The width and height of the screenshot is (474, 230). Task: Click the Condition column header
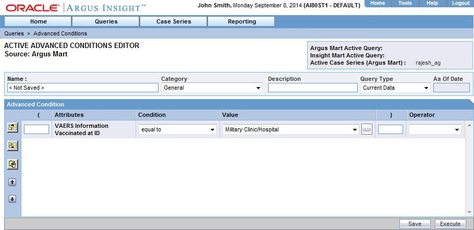click(152, 115)
